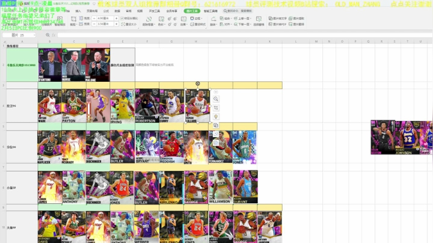Open the 视图 View tab

point(140,11)
